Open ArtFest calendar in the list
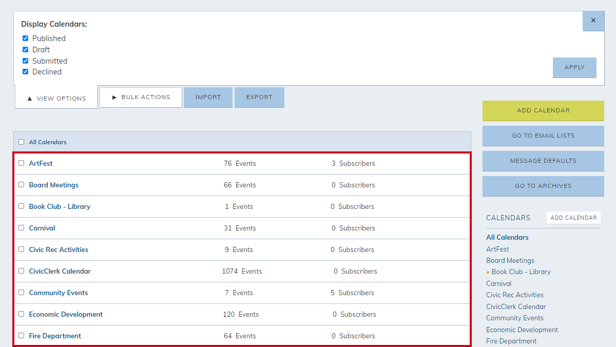The height and width of the screenshot is (347, 616). point(41,163)
